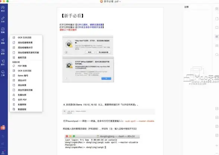Select 批量移除 batch remove entry

[26, 104]
